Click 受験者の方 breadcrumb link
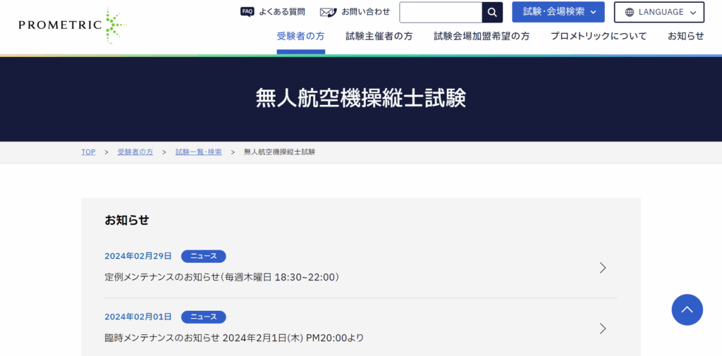 [x=135, y=152]
